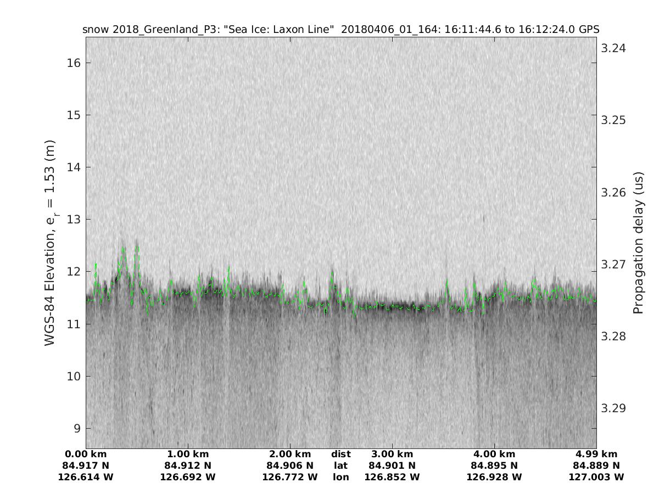Click the "3.00 km" distance label
Screen dimensions: 659x494
pyautogui.click(x=392, y=454)
